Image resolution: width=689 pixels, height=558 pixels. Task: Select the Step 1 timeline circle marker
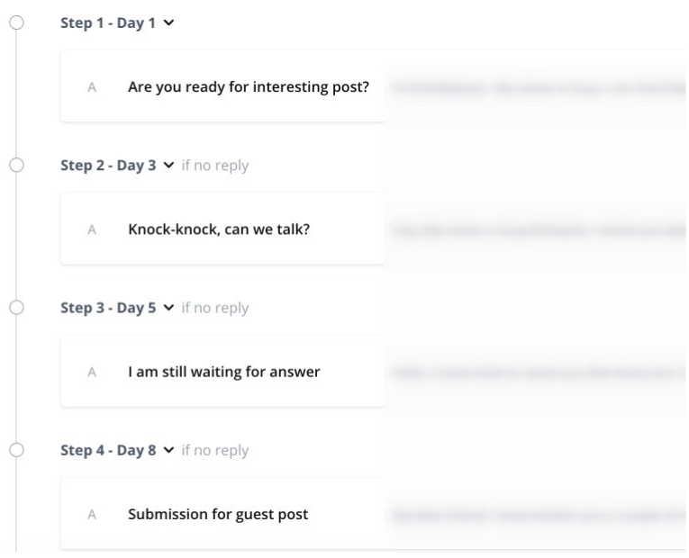click(x=15, y=23)
